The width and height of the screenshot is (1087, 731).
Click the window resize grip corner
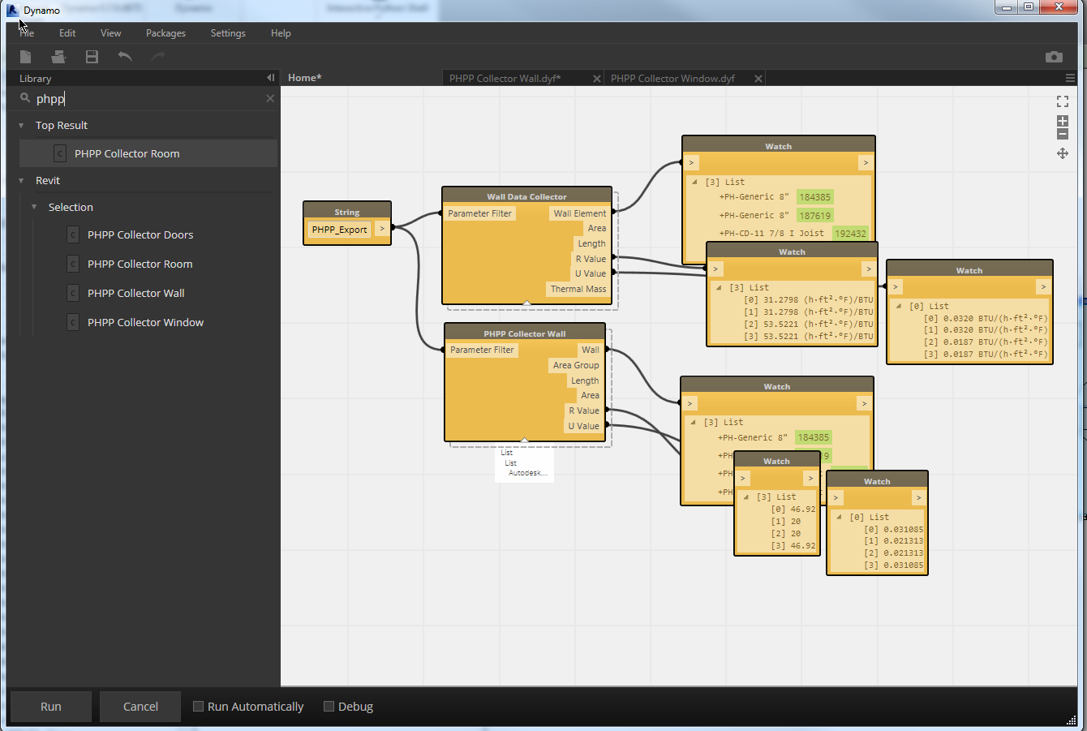coord(1071,719)
